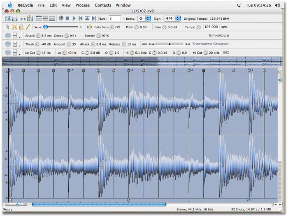This screenshot has height=217, width=288.
Task: Open the Sign 4/4 time signature dropdown
Action: pyautogui.click(x=172, y=18)
